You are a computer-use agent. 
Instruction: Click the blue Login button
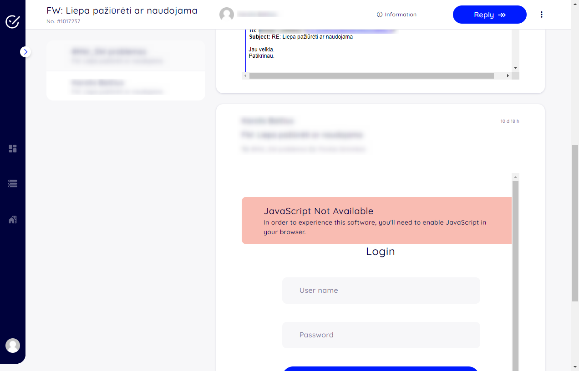click(381, 369)
